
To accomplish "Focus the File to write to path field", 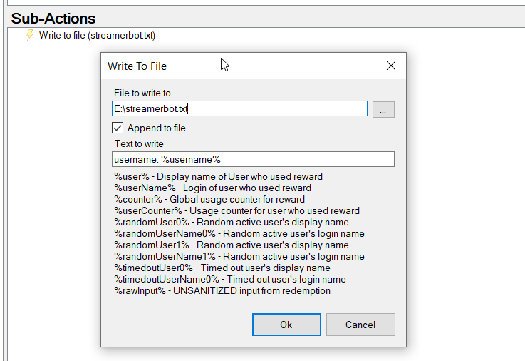I will [x=240, y=108].
